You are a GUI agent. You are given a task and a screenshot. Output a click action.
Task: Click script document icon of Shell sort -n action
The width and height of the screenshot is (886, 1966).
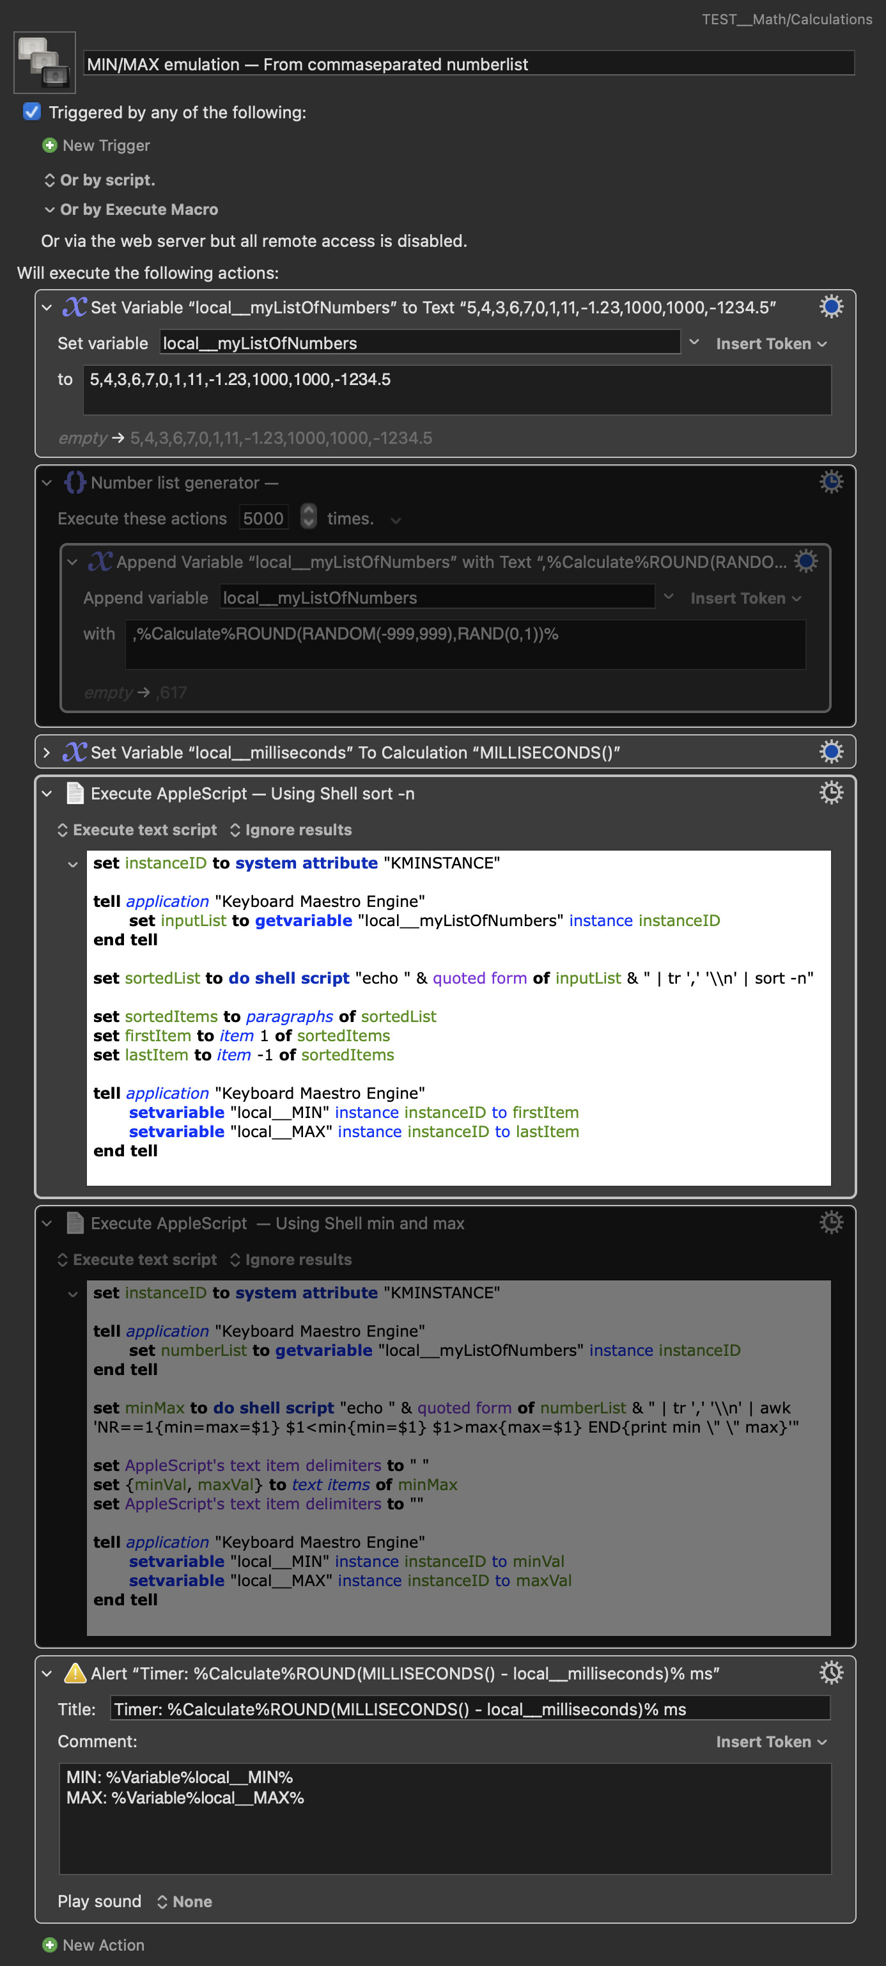75,793
